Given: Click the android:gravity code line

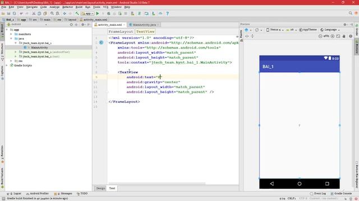Looking at the screenshot, I should pos(153,82).
